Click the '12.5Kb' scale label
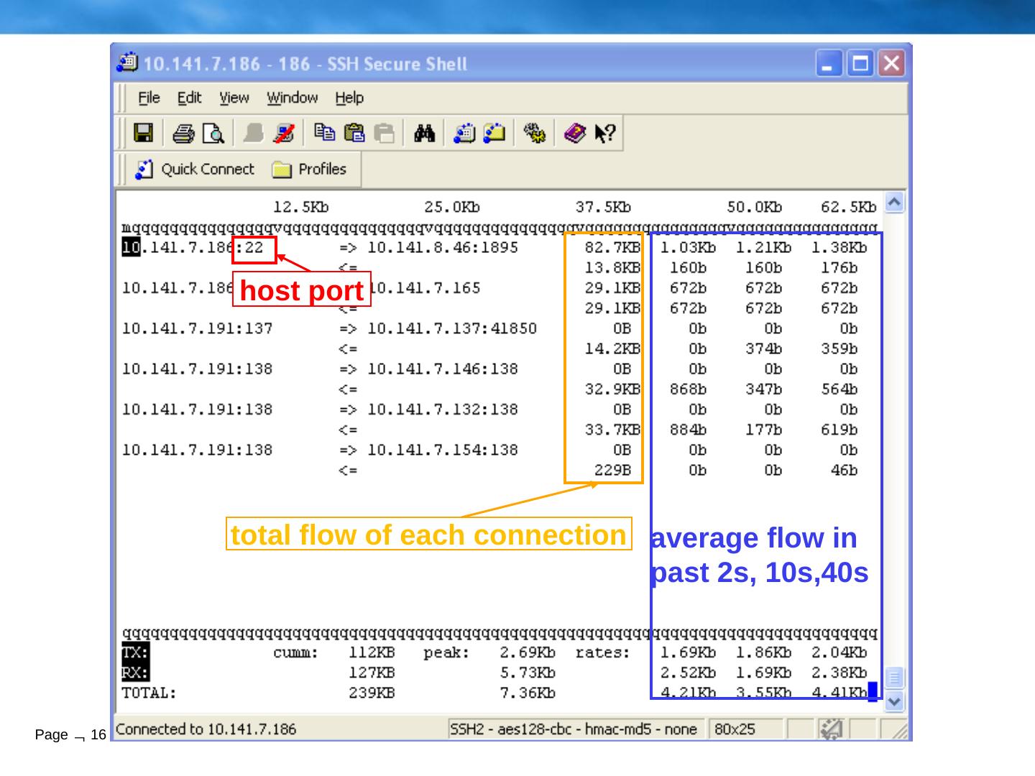 [301, 208]
